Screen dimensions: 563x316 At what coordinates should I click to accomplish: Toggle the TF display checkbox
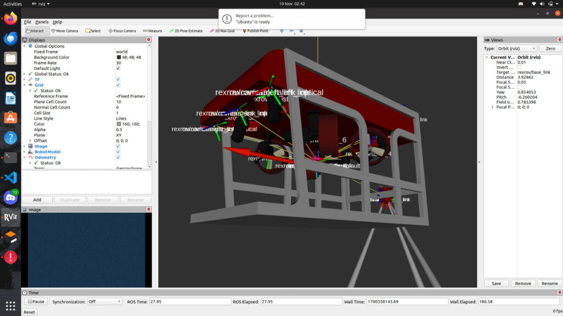coord(118,80)
